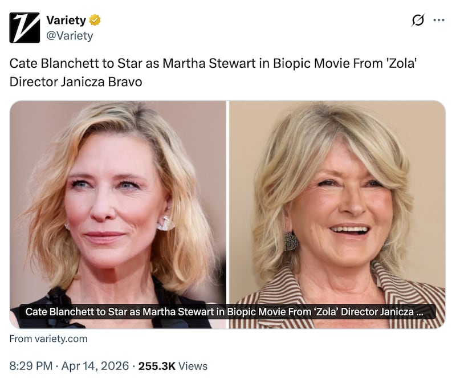Click the tweet headline about Cate Blanchett
Screen dimensions: 456x383
(x=210, y=63)
